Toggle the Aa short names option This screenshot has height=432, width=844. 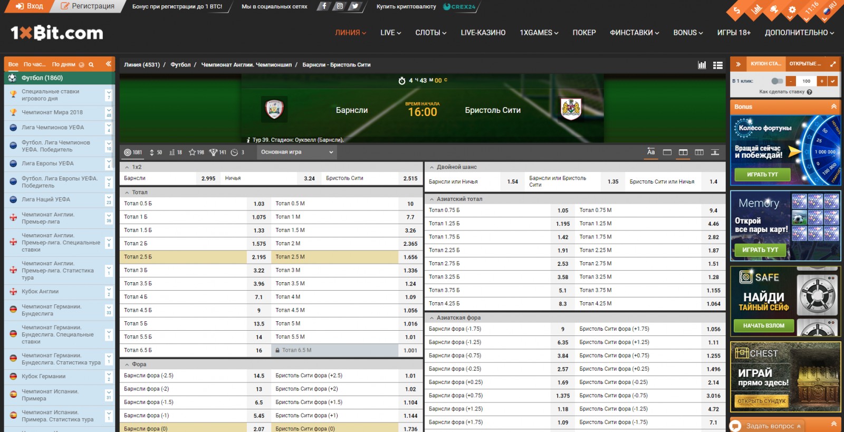click(651, 152)
